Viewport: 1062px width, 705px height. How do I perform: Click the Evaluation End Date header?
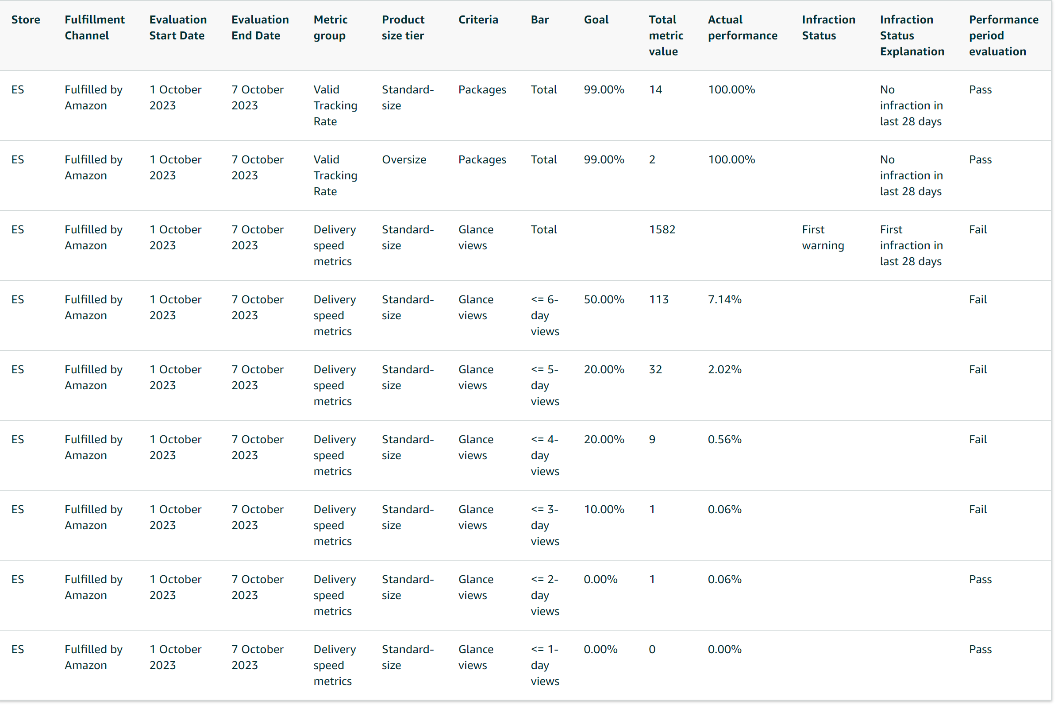260,27
